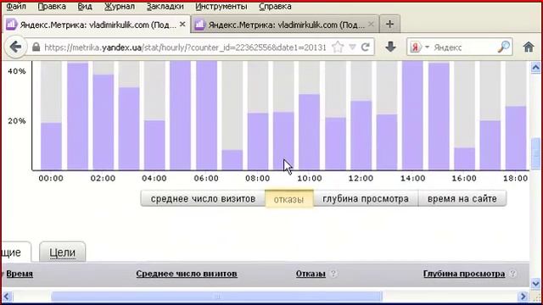Open the Закладки menu
The image size is (543, 305).
165,6
